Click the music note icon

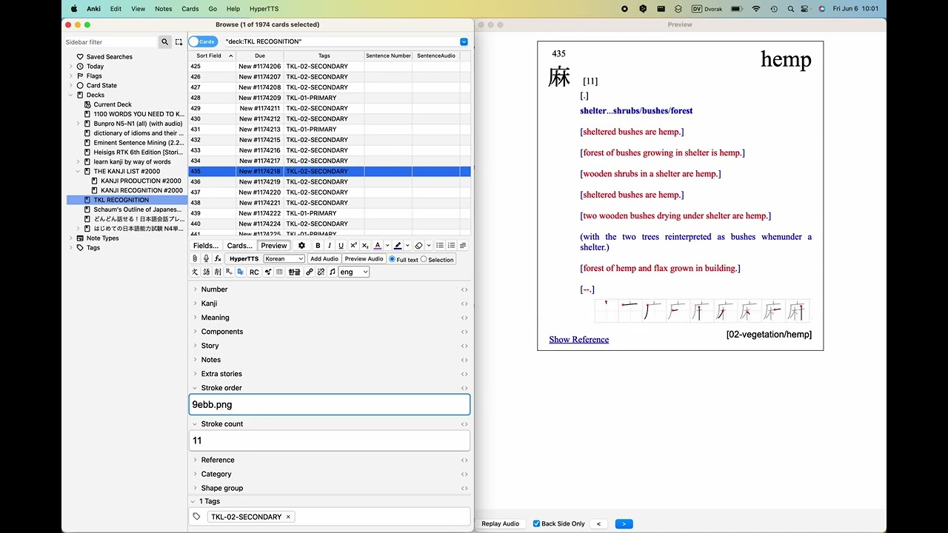click(333, 272)
